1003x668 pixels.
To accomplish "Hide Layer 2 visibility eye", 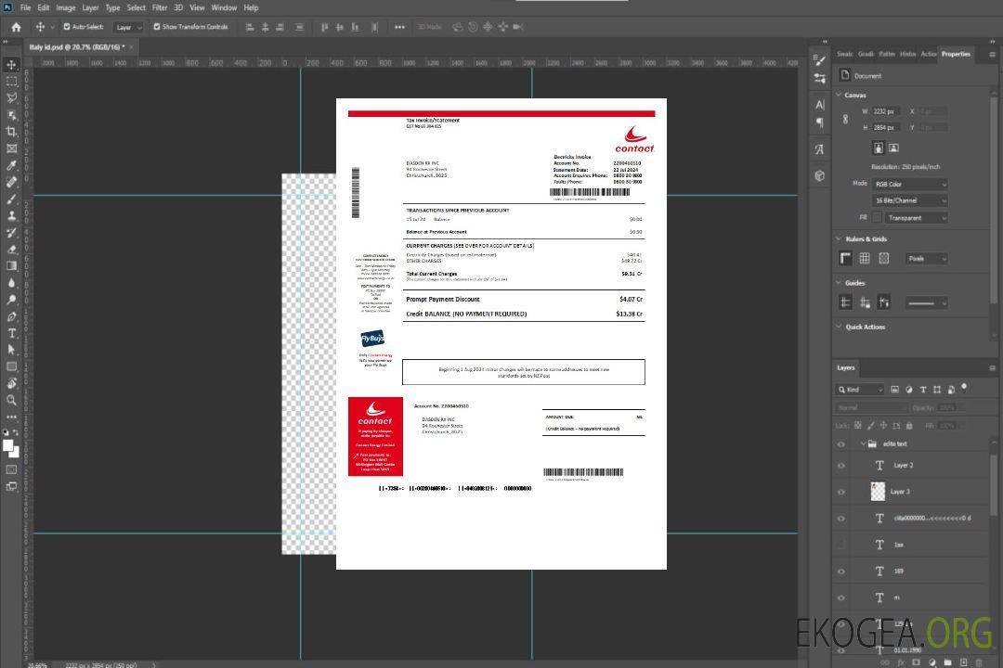I will click(x=841, y=466).
